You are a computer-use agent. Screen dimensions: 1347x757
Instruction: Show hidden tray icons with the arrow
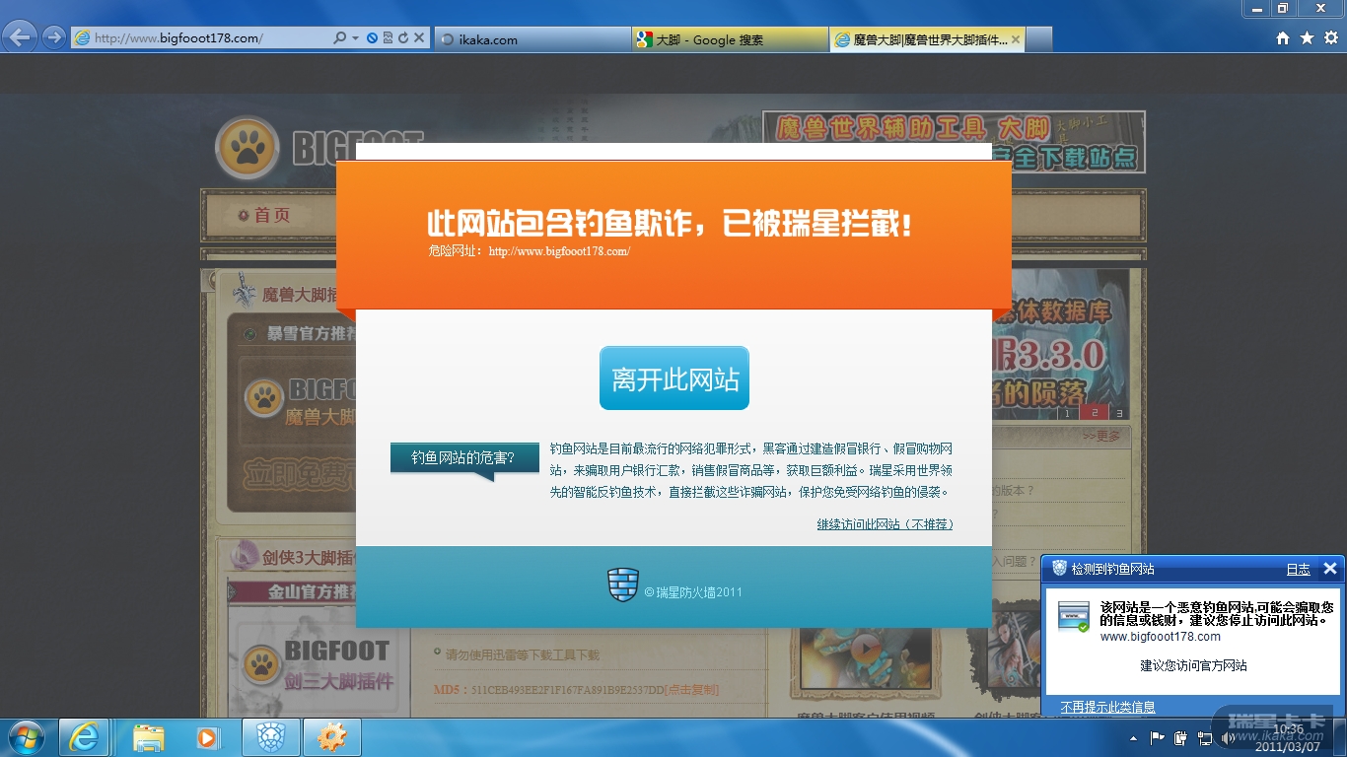[x=1133, y=737]
